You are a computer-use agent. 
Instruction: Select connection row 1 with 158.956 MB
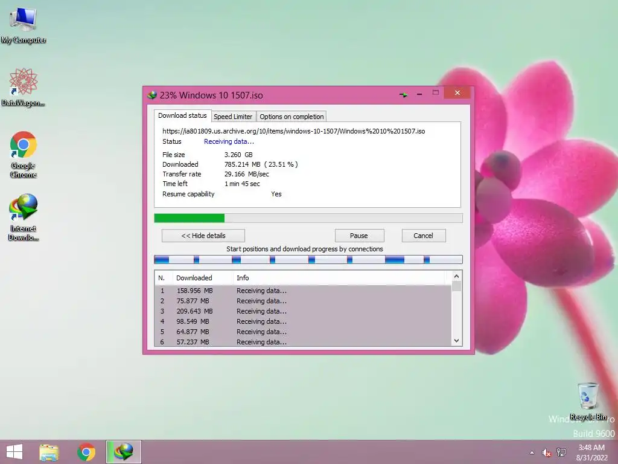303,291
